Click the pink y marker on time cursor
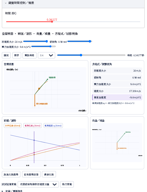The height and width of the screenshot is (192, 147). tap(34, 153)
